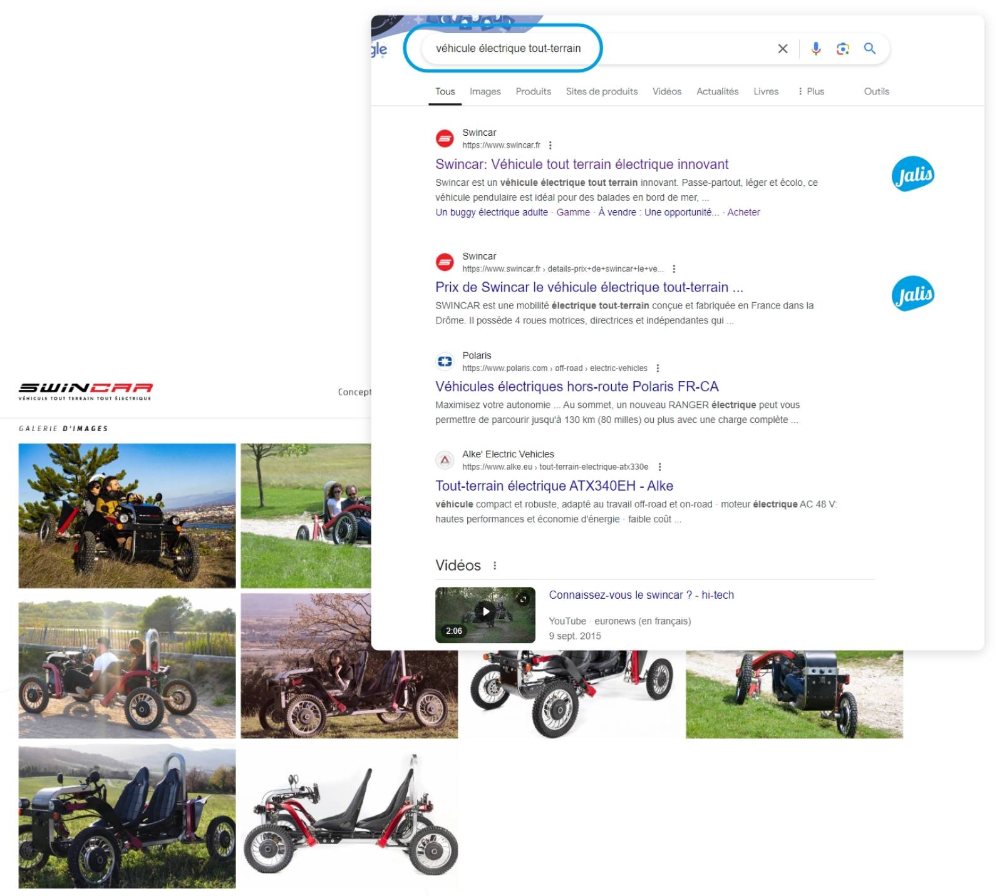Click the Polaris favicon icon
Viewport: 1002px width, 896px height.
445,361
